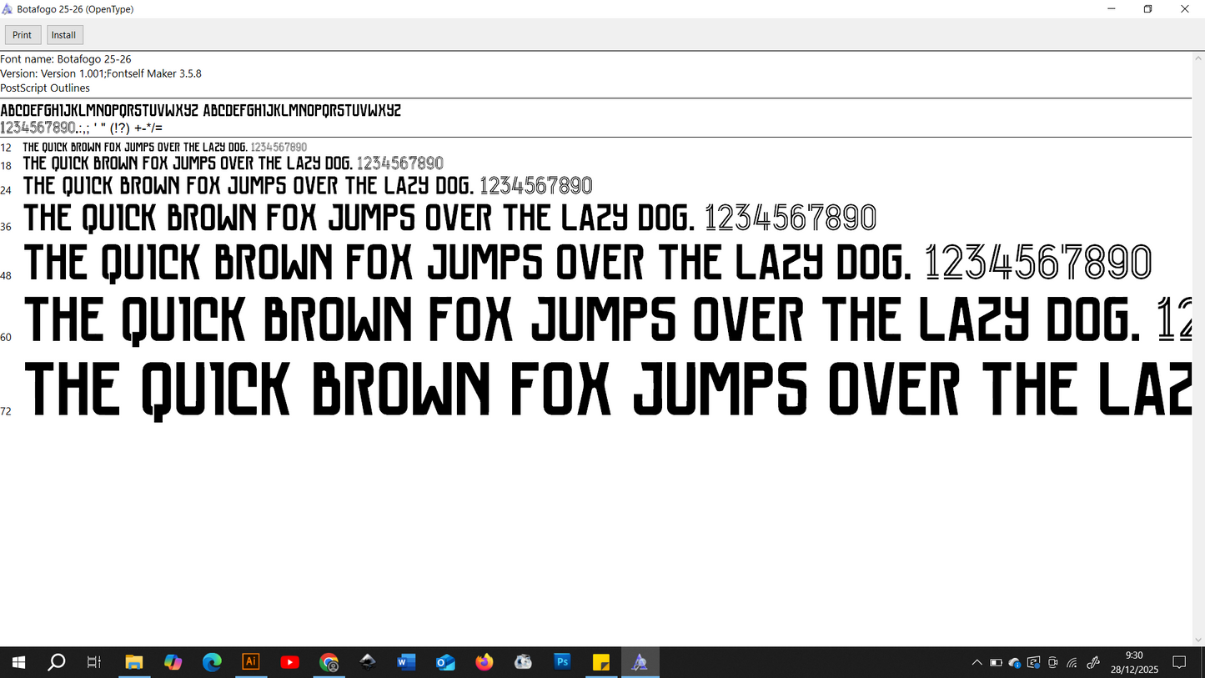Launch Microsoft Edge from the taskbar
This screenshot has width=1205, height=678.
(x=212, y=661)
